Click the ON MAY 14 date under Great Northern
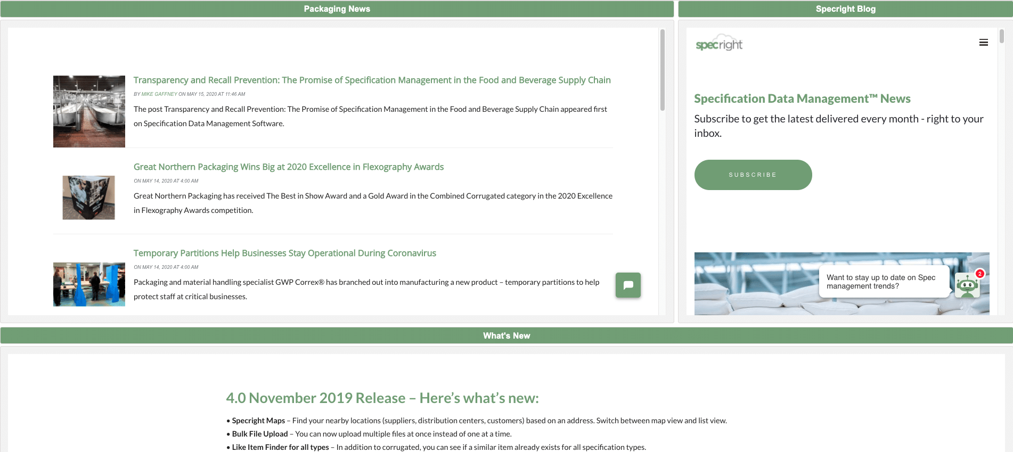1013x452 pixels. point(166,181)
